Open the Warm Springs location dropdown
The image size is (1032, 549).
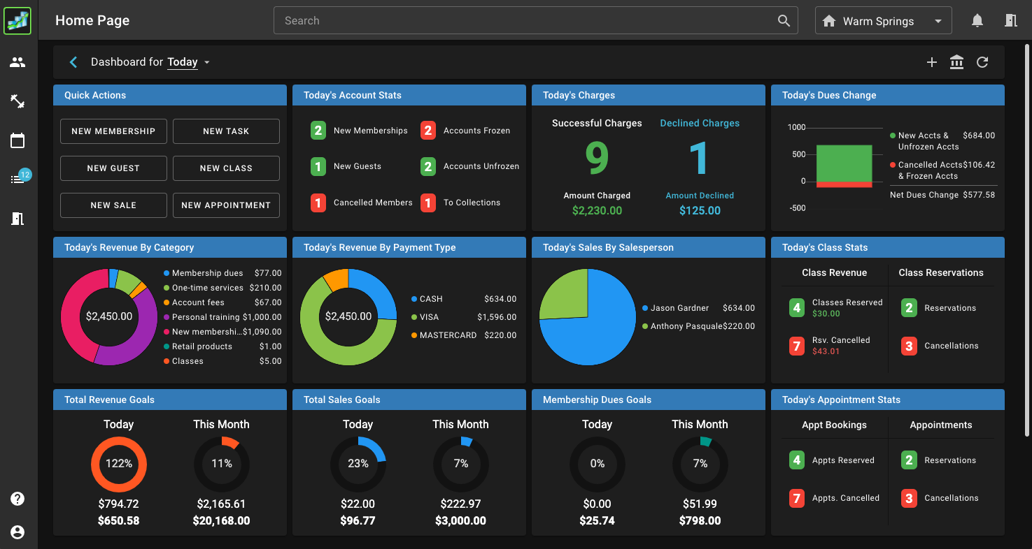(x=883, y=20)
